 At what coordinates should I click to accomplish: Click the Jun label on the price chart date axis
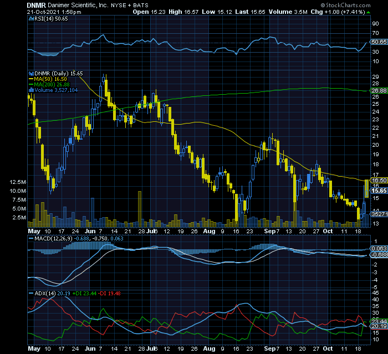(90, 232)
